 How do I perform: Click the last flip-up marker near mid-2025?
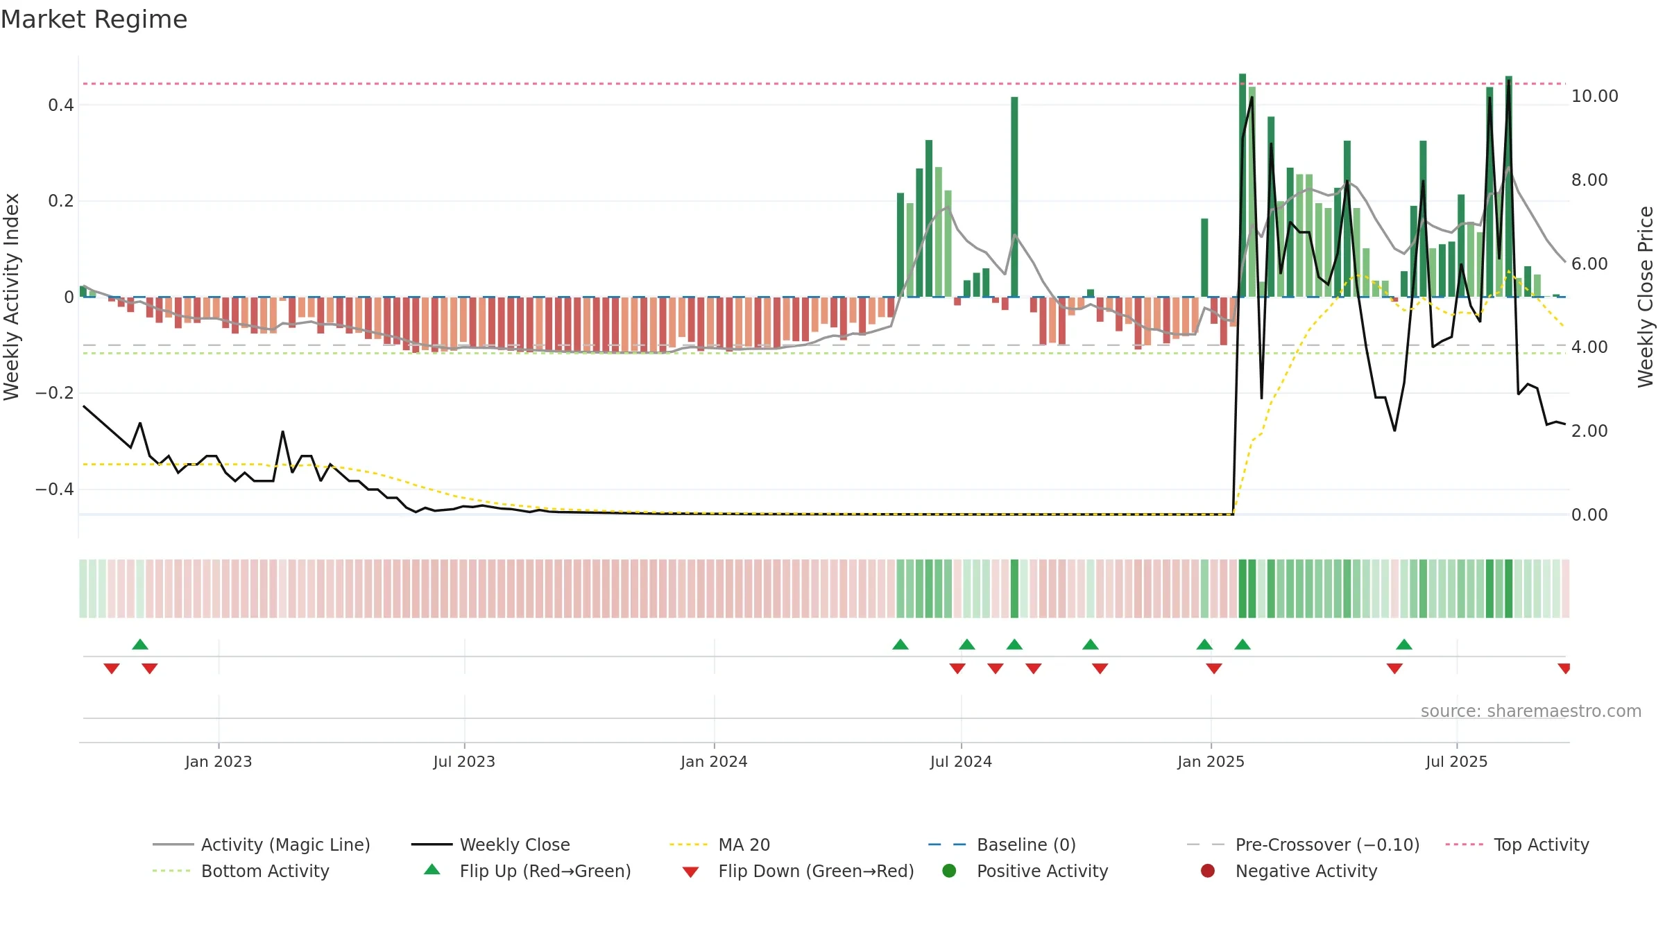(x=1404, y=644)
